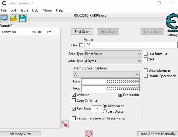The height and width of the screenshot is (137, 178).
Task: Open Settings via Cheat Engine logo
Action: [172, 23]
